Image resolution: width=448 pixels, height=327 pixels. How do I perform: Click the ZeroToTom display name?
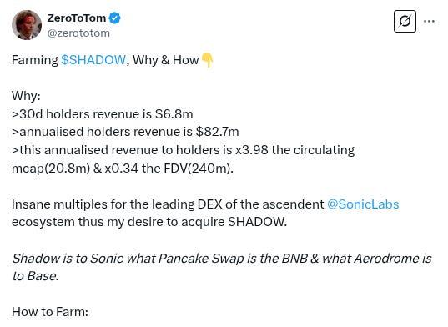coord(77,18)
